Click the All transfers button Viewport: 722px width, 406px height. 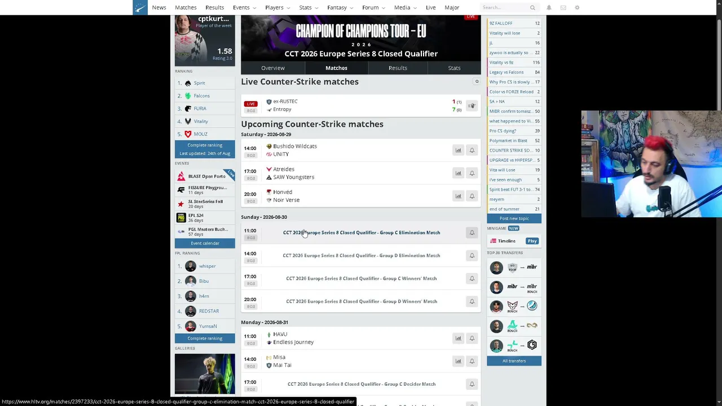coord(514,361)
